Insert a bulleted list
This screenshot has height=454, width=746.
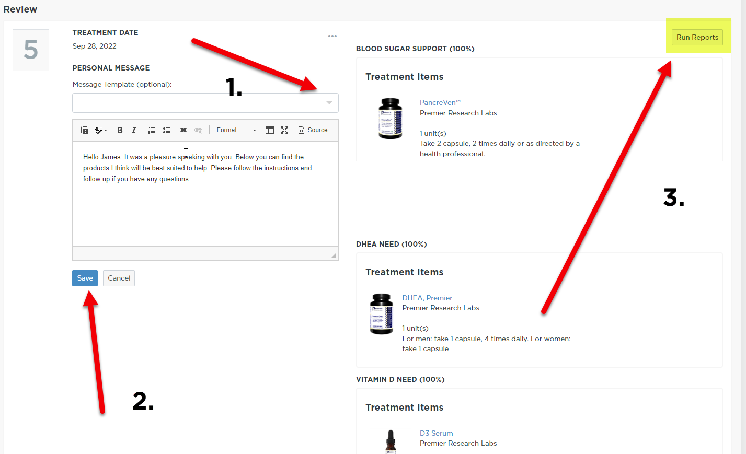pos(166,130)
